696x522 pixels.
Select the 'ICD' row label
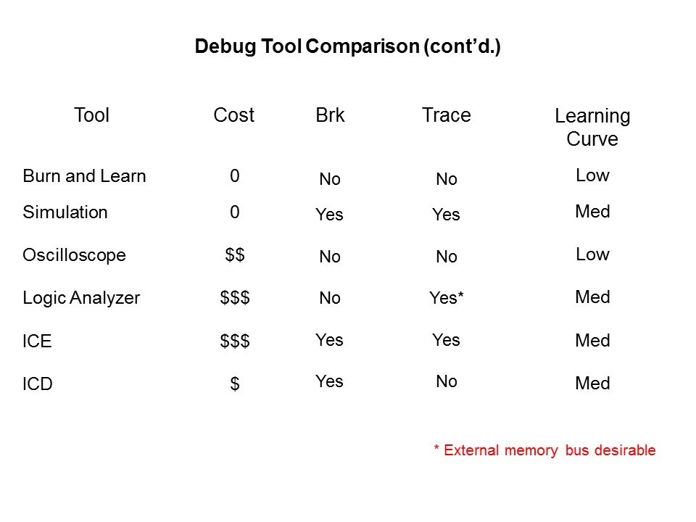click(x=38, y=384)
